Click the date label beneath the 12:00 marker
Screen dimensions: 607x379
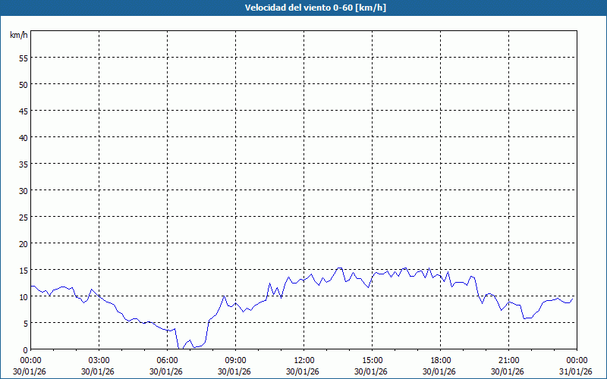[303, 371]
